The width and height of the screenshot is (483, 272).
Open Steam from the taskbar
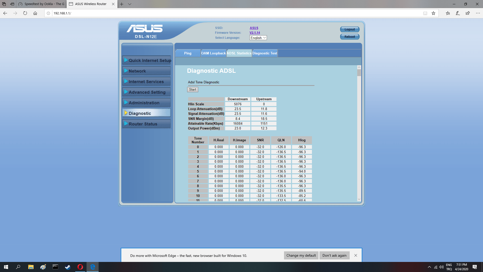[x=68, y=267]
